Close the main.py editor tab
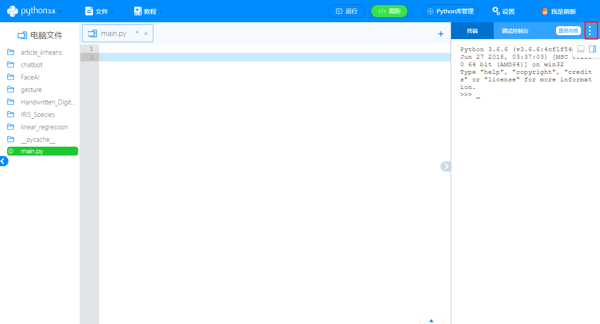Image resolution: width=600 pixels, height=324 pixels. click(x=146, y=33)
